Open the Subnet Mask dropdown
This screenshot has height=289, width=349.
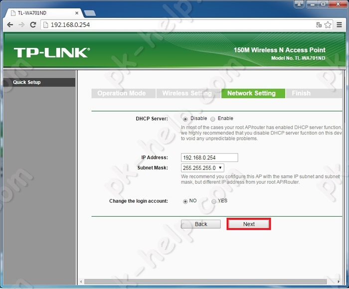tap(202, 168)
